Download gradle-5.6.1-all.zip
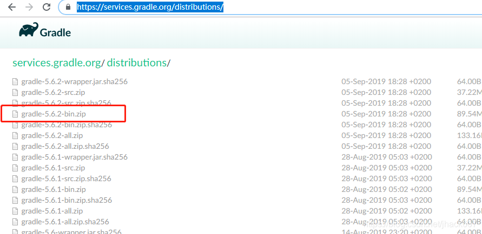This screenshot has width=482, height=234. click(x=52, y=211)
